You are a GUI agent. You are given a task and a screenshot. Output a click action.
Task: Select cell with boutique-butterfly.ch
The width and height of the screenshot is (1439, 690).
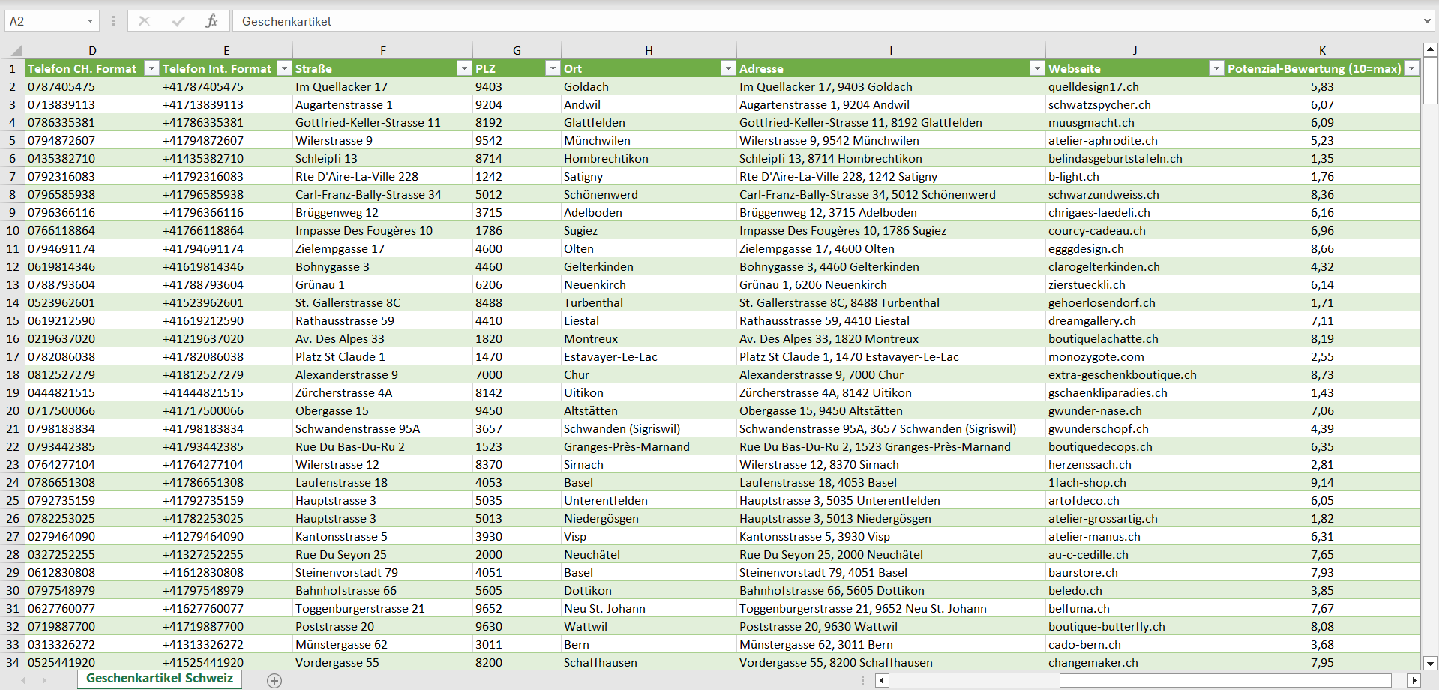pyautogui.click(x=1135, y=626)
